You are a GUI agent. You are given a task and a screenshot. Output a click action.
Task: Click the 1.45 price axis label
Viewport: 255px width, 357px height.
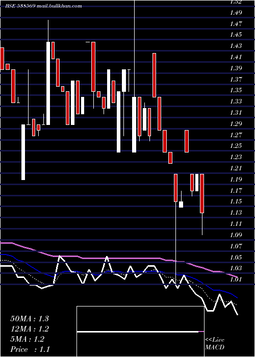tap(236, 35)
